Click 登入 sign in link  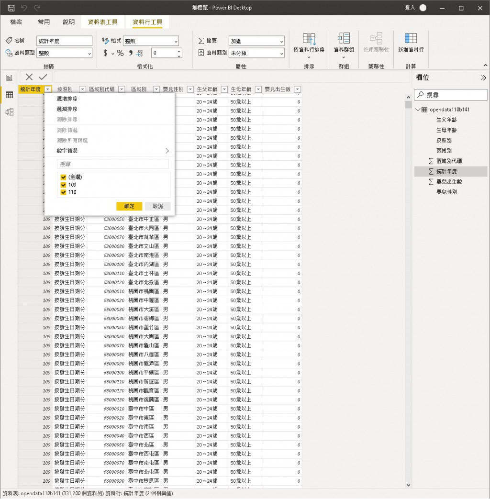click(x=410, y=8)
